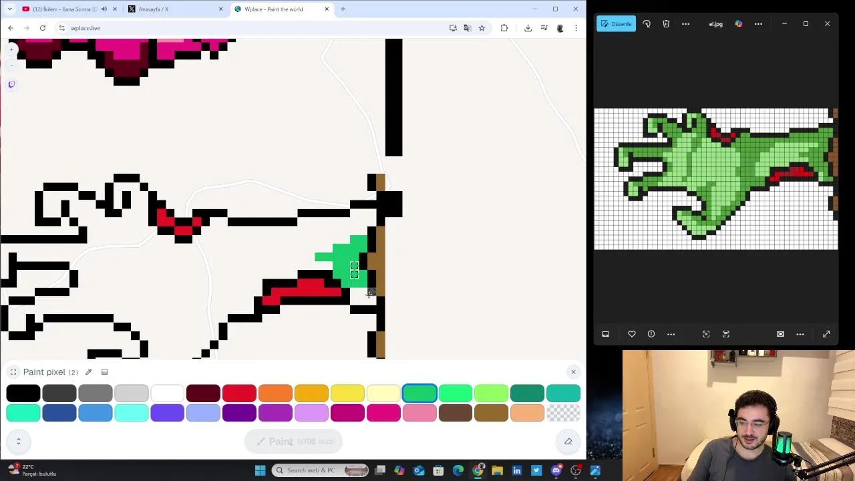Choose the purple-indigo color swatch
Image resolution: width=855 pixels, height=481 pixels.
(x=167, y=414)
